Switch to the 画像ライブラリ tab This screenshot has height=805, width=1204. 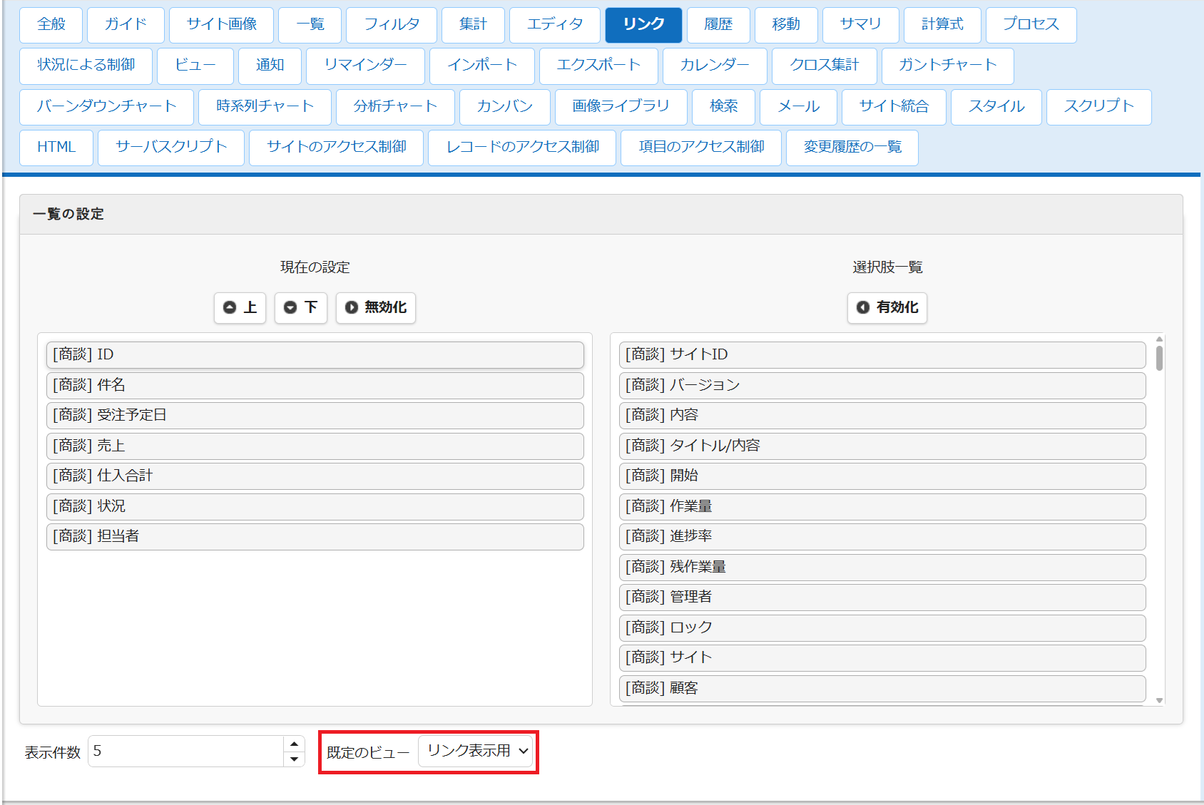[x=621, y=107]
